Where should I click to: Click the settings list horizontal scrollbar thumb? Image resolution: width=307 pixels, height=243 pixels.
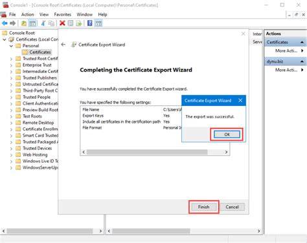(147, 152)
